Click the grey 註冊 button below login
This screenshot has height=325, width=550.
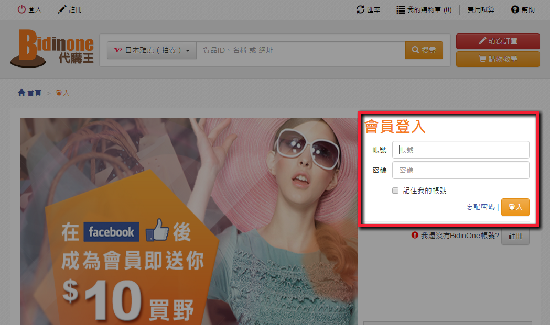[x=515, y=237]
